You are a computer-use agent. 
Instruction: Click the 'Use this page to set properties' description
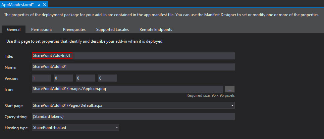tap(85, 41)
